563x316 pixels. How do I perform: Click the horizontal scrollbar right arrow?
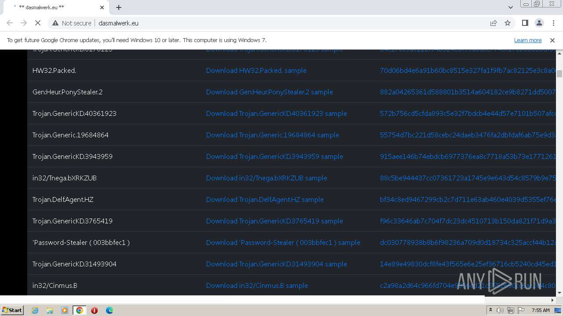552,300
